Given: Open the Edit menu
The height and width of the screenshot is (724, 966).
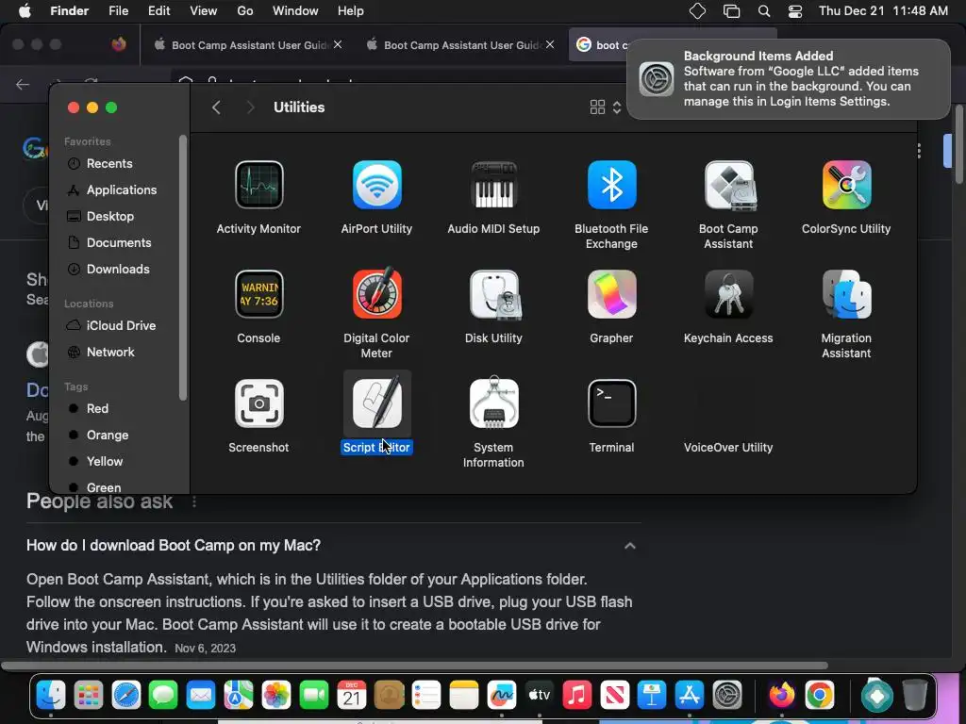Looking at the screenshot, I should coord(158,11).
